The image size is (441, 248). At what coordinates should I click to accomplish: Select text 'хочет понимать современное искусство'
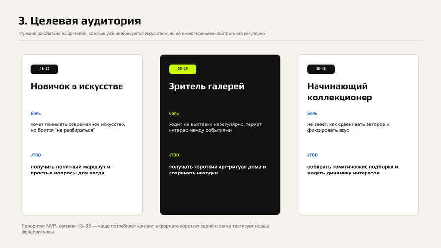[x=78, y=124]
